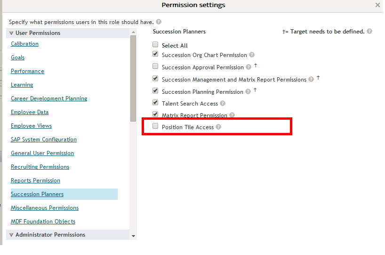This screenshot has width=385, height=255.
Task: Open help for Succession Management and Matrix Report Permissions
Action: tap(311, 80)
